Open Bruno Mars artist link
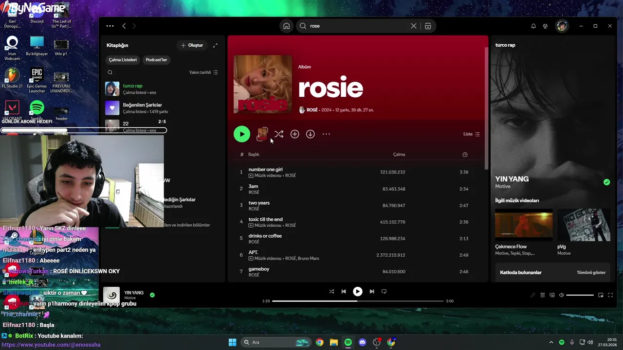Screen dimensions: 623x350 (308, 259)
